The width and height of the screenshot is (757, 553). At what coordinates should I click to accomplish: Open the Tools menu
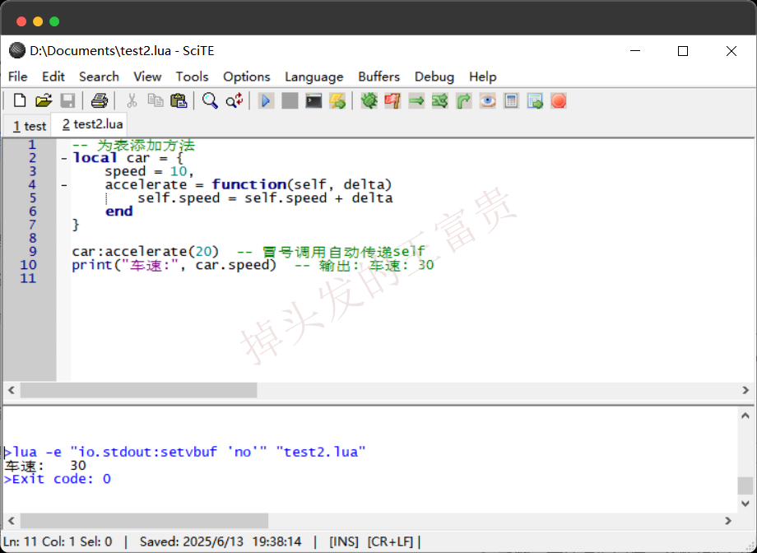[x=193, y=77]
